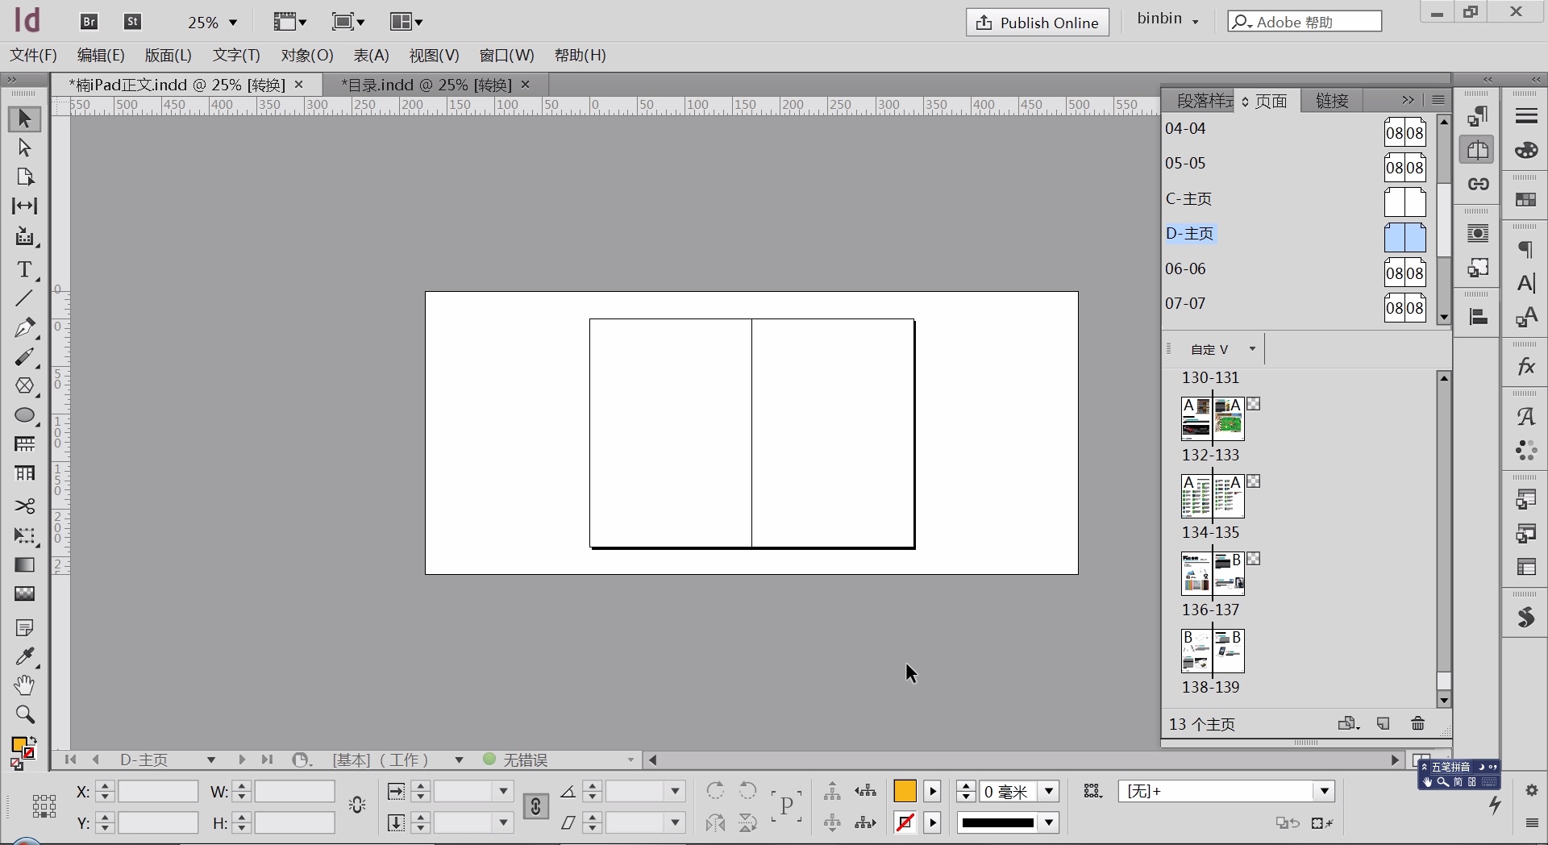1548x845 pixels.
Task: Select the Type tool
Action: pyautogui.click(x=24, y=269)
